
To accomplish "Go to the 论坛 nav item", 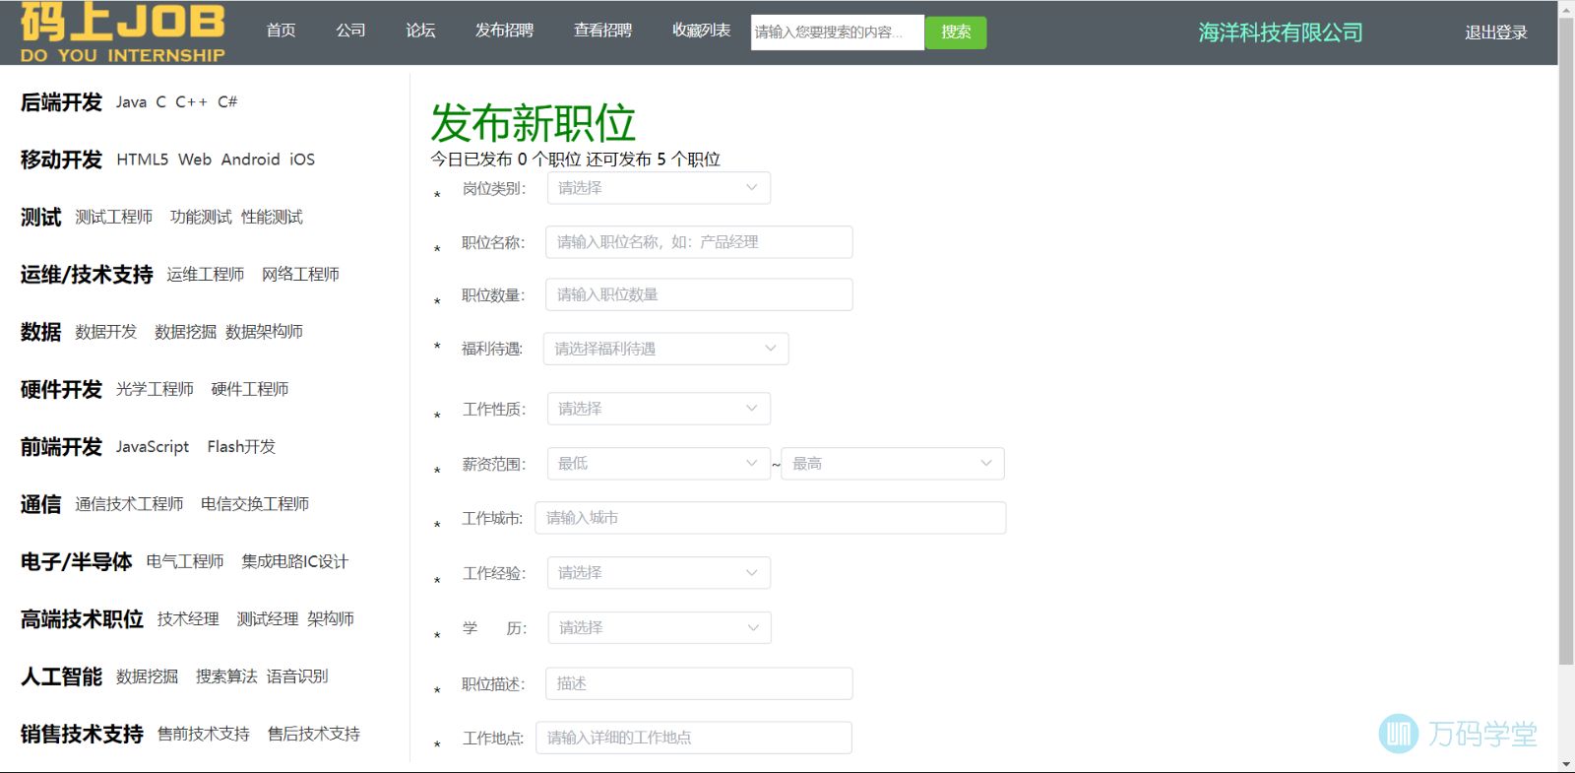I will 420,31.
